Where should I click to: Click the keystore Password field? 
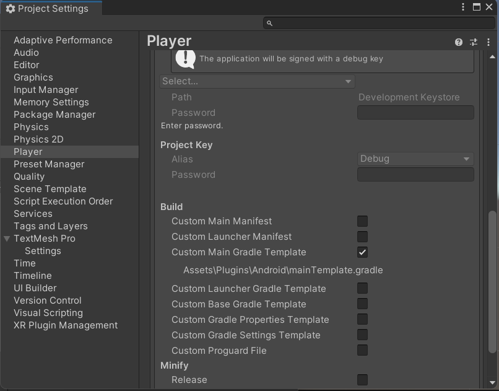(415, 113)
